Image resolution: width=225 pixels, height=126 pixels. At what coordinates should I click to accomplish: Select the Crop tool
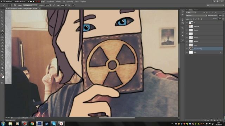coord(2,24)
